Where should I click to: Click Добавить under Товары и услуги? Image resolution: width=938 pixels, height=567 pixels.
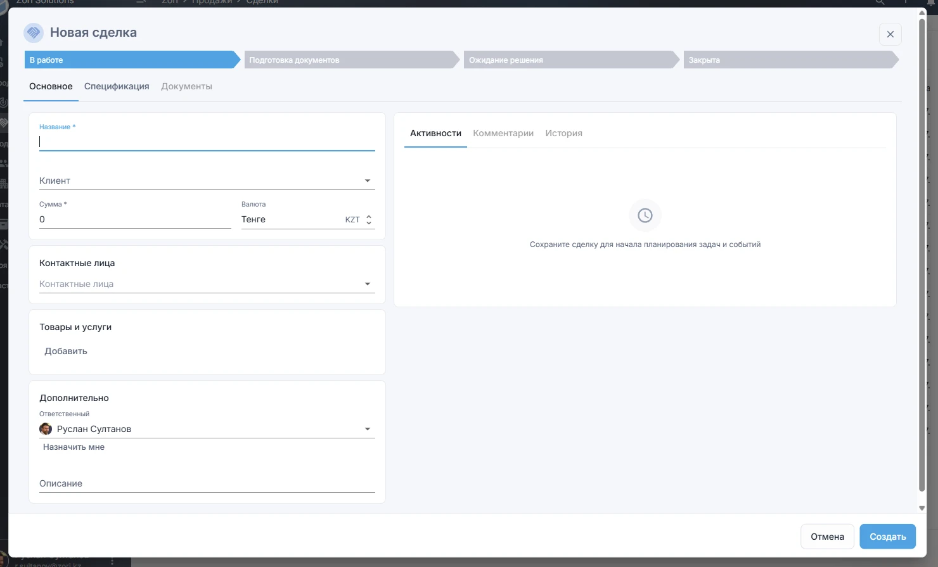click(x=66, y=351)
